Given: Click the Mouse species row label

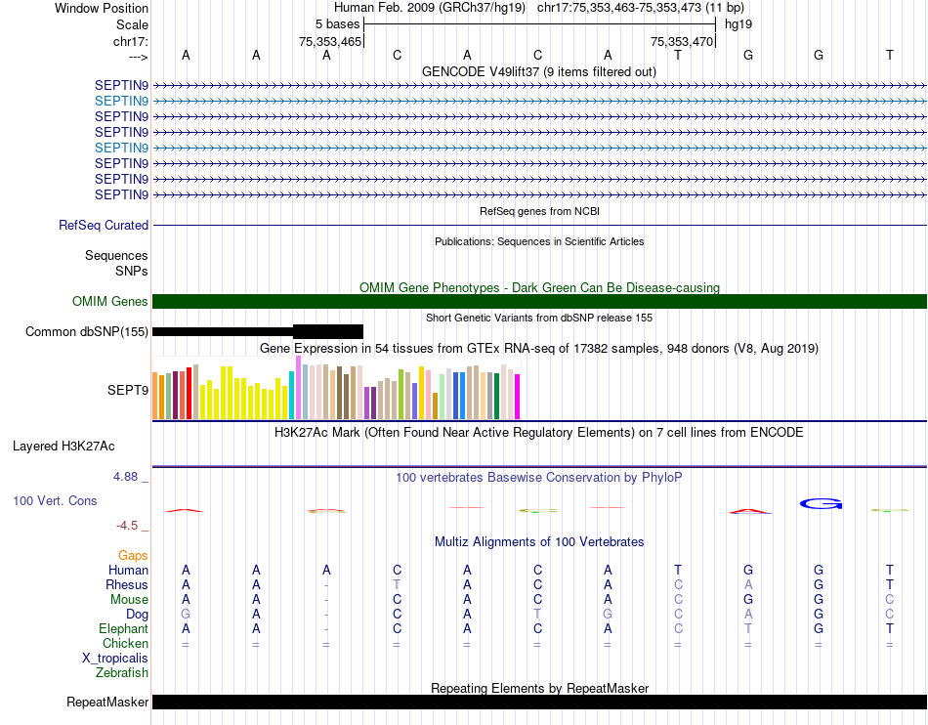Looking at the screenshot, I should tap(129, 600).
